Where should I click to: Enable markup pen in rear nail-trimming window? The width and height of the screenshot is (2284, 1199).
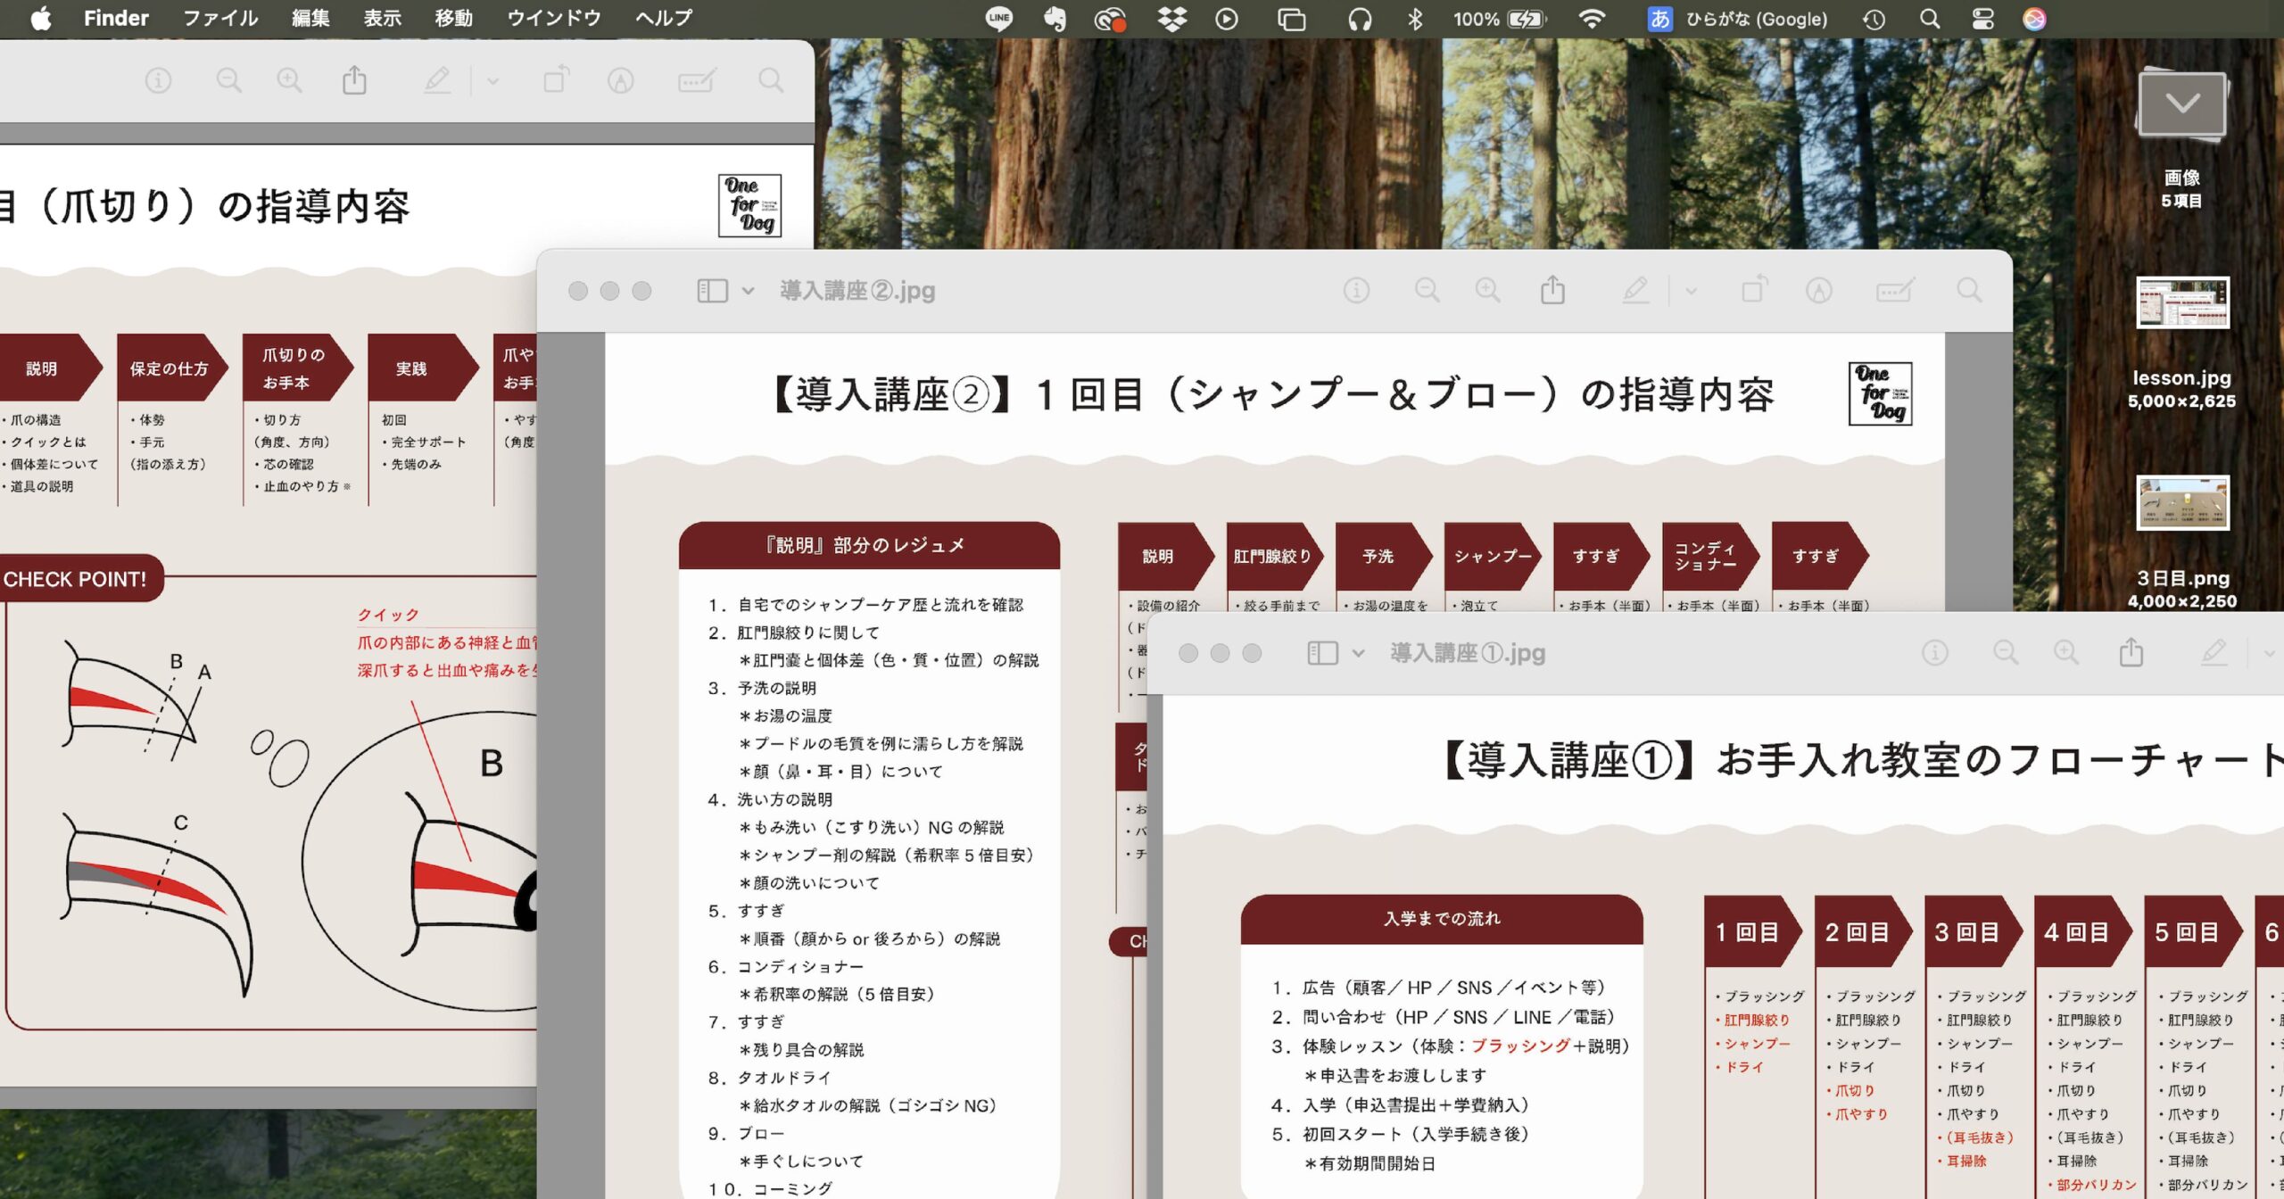pos(436,81)
